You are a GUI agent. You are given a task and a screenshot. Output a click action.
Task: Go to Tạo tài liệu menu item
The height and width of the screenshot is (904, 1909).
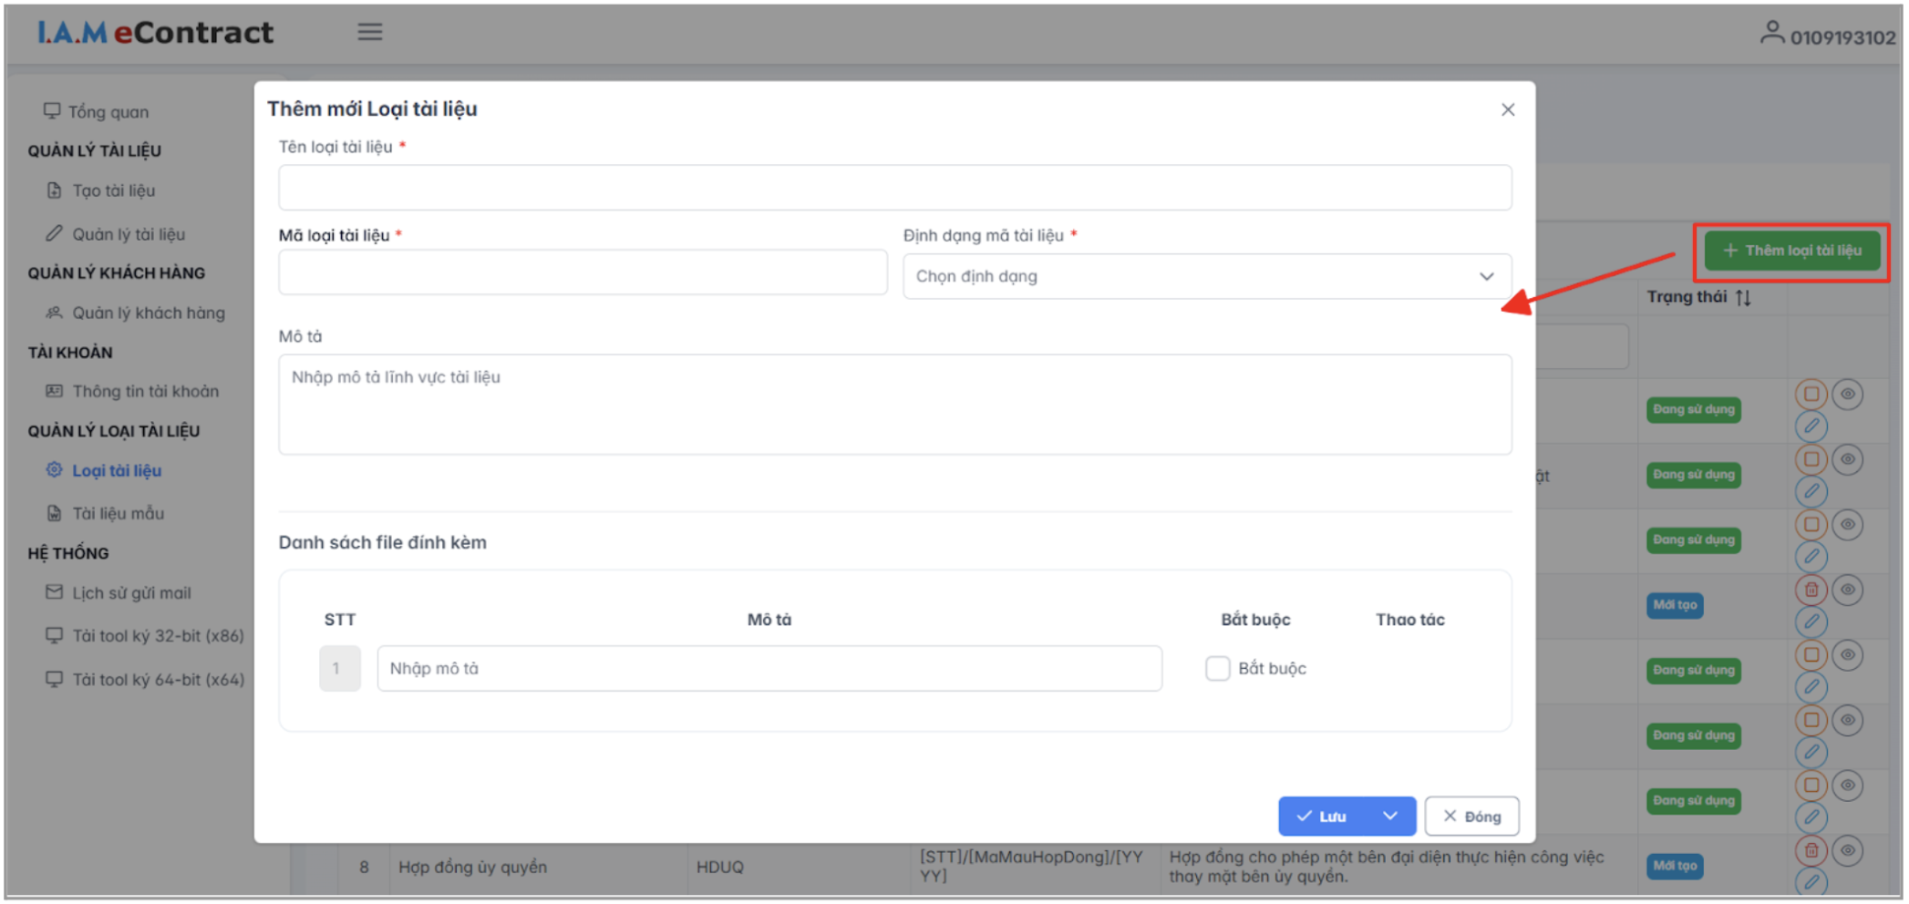[x=113, y=190]
